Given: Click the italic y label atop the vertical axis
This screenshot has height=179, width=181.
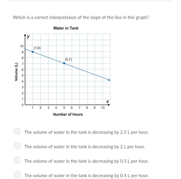Looking at the screenshot, I should click(x=28, y=36).
